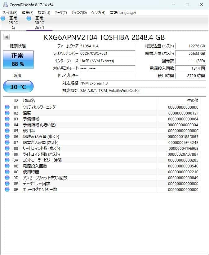Click status orb for 09 ライトコマンド数 row
Viewport: 209px width, 255px height.
click(x=7, y=154)
